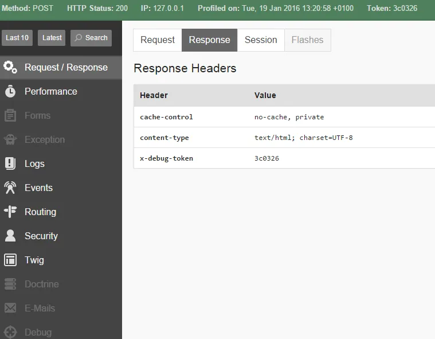Click the clipboard icon beside Forms
This screenshot has width=435, height=339.
click(x=10, y=115)
